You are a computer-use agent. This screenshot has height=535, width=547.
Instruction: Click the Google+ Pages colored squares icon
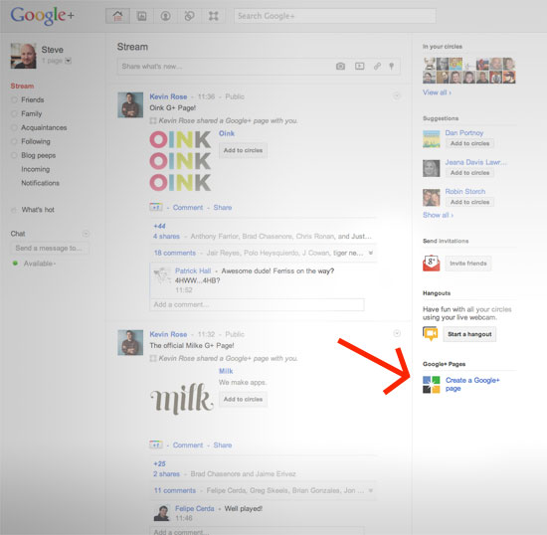click(432, 385)
